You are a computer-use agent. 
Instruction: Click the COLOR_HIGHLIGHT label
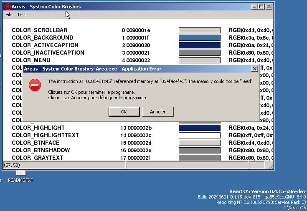pyautogui.click(x=38, y=128)
